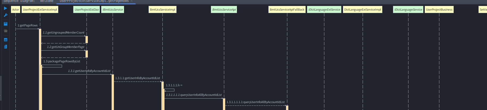Open the wrench settings icon
487x110 pixels.
click(6, 15)
